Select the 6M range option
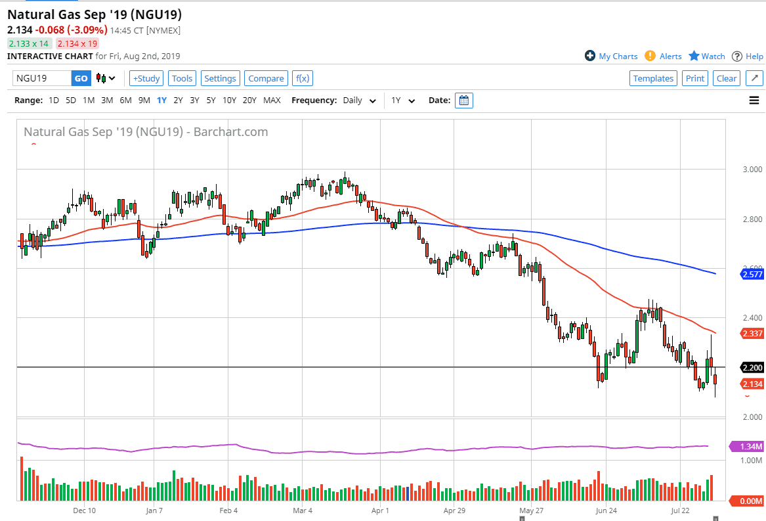Viewport: 766px width, 521px height. point(125,101)
